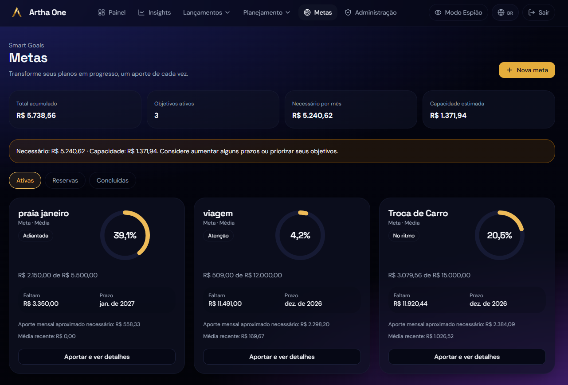Click the Adiantada status badge
568x385 pixels.
point(35,236)
